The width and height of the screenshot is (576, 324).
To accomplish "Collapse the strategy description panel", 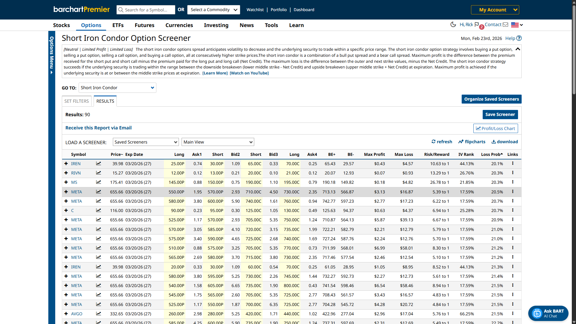I will point(518,49).
